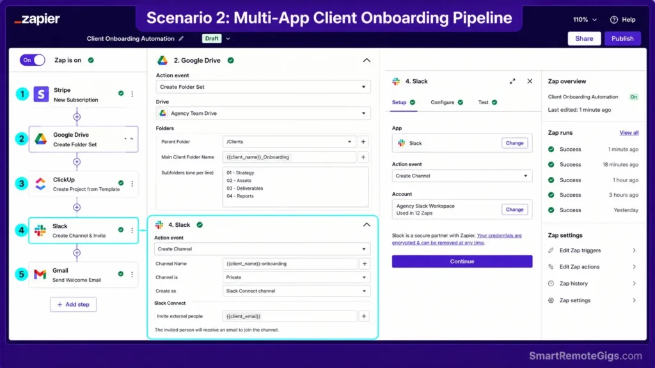Open the three-dot menu for Slack step
The width and height of the screenshot is (655, 368).
click(x=132, y=230)
